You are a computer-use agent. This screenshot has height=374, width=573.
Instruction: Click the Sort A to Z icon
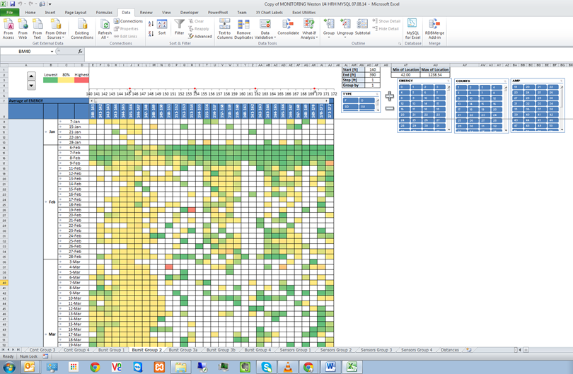(151, 24)
